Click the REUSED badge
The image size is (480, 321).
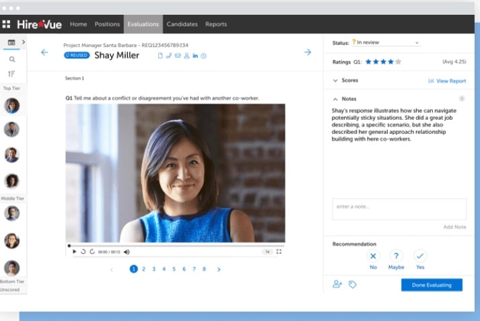(x=77, y=55)
